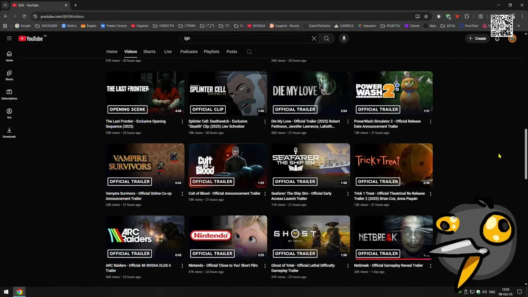This screenshot has height=297, width=528.
Task: Open options for Vampire Survivors video
Action: click(182, 194)
